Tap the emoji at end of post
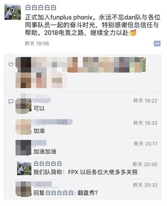 click(x=133, y=33)
